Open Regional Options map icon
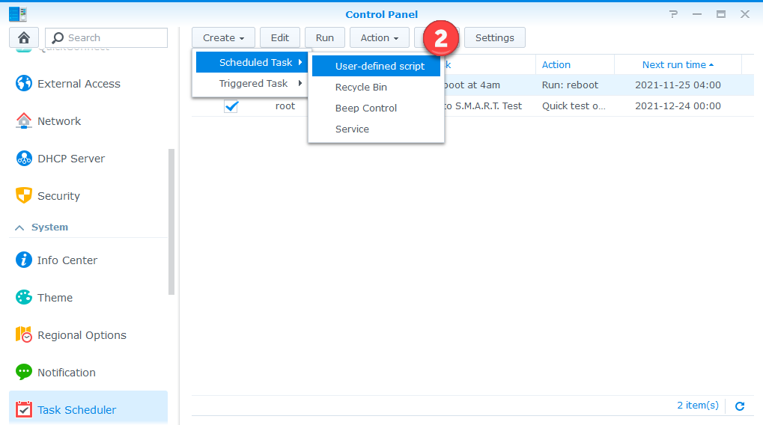The height and width of the screenshot is (425, 763). [24, 335]
